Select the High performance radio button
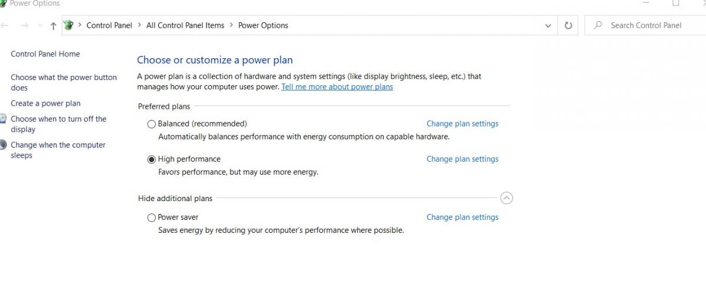This screenshot has width=706, height=304. pyautogui.click(x=152, y=159)
